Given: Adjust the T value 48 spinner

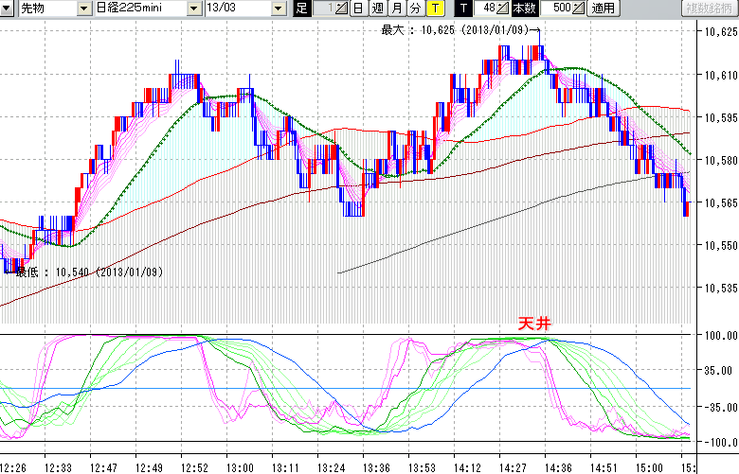Looking at the screenshot, I should [x=504, y=9].
